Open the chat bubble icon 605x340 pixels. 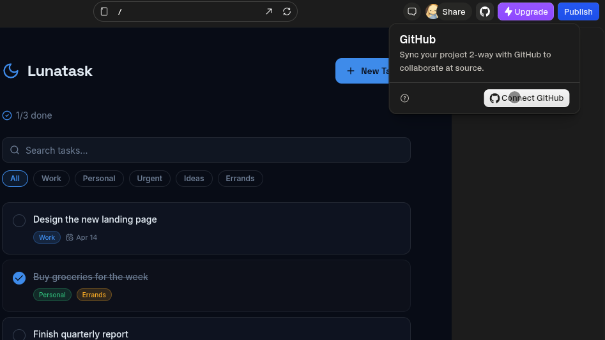point(412,11)
